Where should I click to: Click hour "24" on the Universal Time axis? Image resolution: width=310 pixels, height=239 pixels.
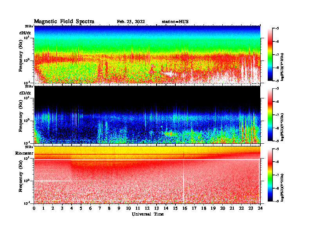click(x=260, y=209)
